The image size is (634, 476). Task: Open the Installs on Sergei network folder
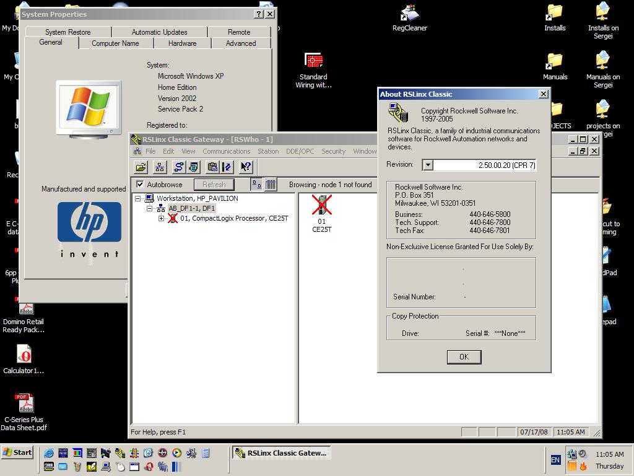[x=603, y=21]
